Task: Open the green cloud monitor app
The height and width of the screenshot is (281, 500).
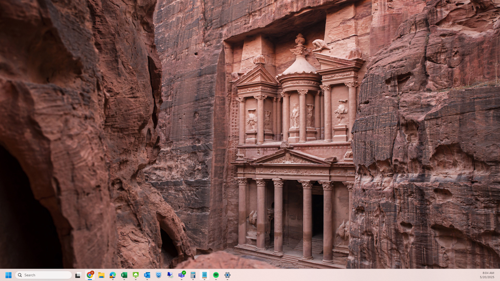Action: click(x=136, y=275)
